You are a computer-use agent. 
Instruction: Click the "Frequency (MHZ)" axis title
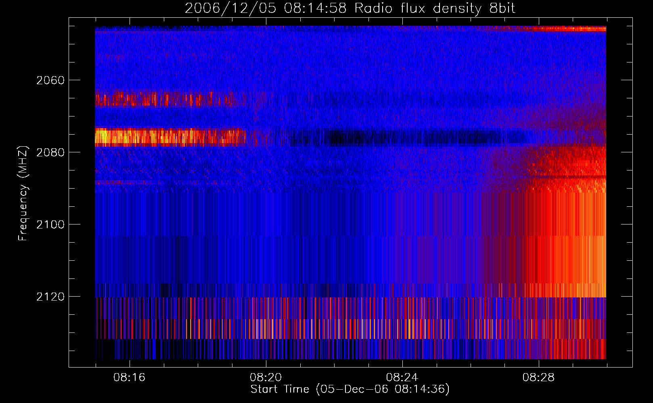pyautogui.click(x=23, y=193)
